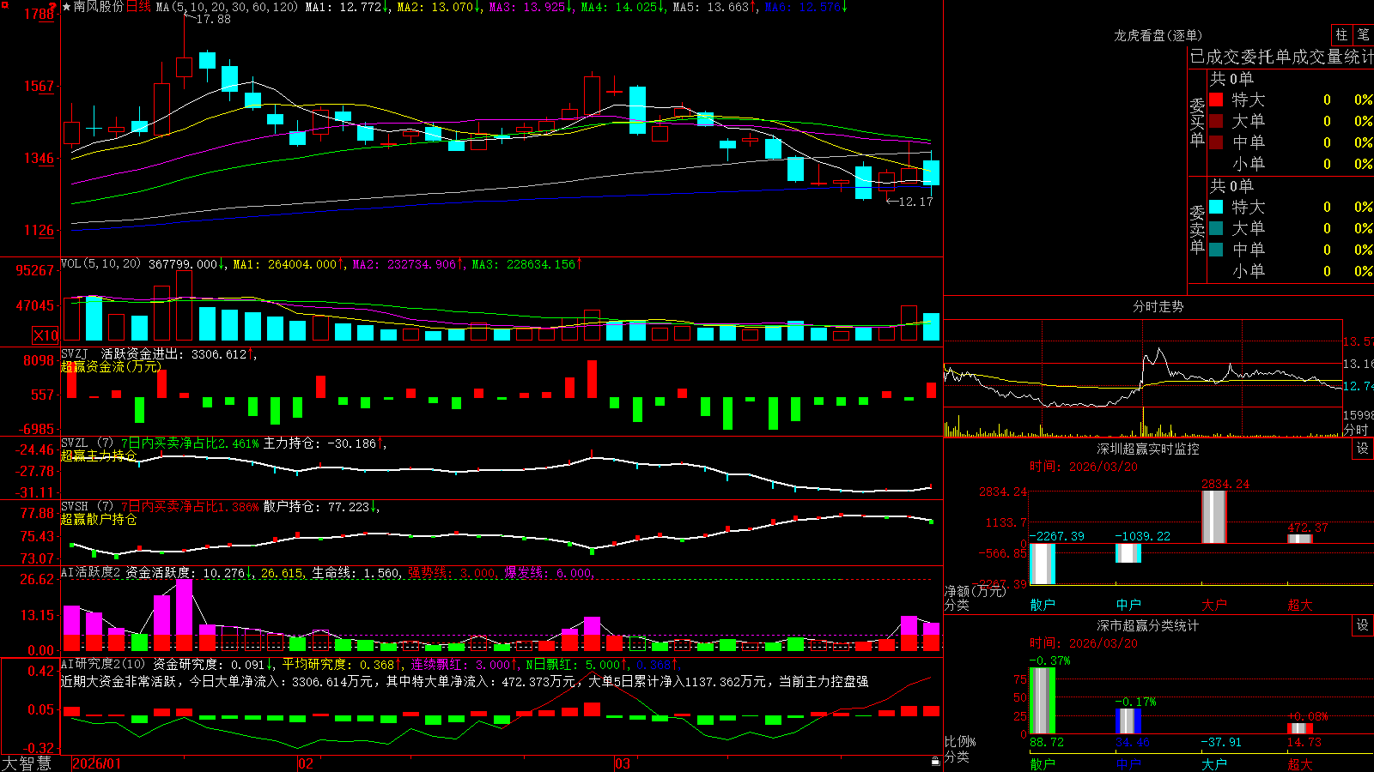Click the 2026/01 date marker on timeline

pyautogui.click(x=96, y=763)
